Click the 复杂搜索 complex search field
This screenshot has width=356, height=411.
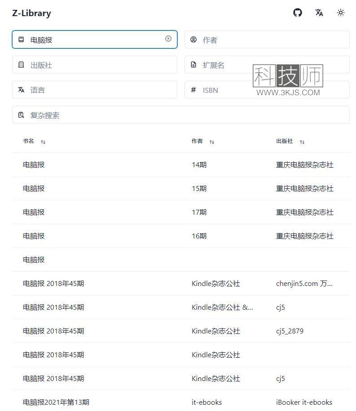pos(181,115)
